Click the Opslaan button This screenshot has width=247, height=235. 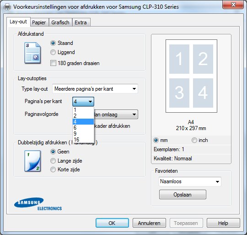(x=183, y=195)
